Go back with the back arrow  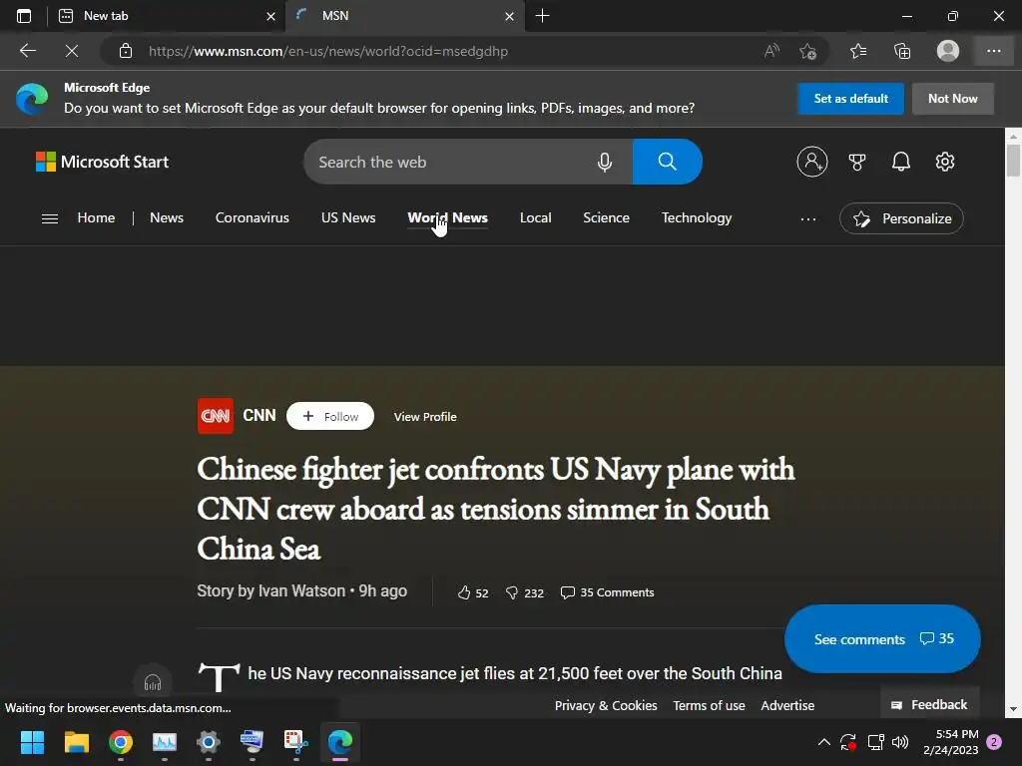[27, 51]
